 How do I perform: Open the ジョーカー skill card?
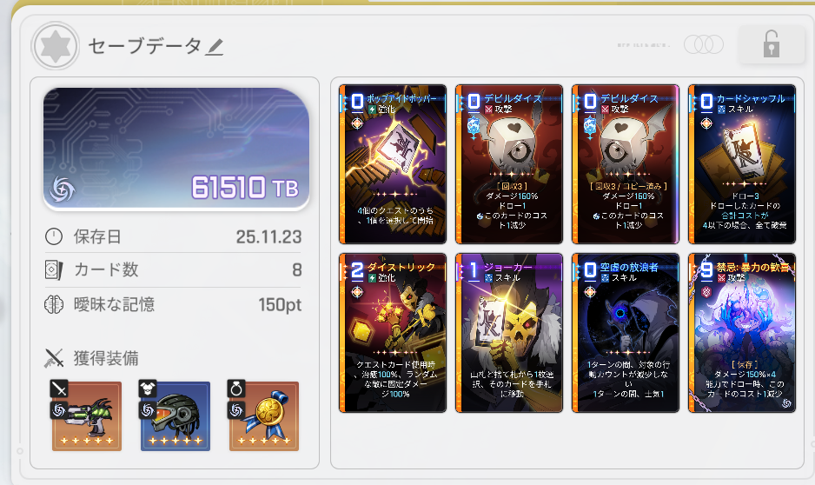tap(509, 333)
